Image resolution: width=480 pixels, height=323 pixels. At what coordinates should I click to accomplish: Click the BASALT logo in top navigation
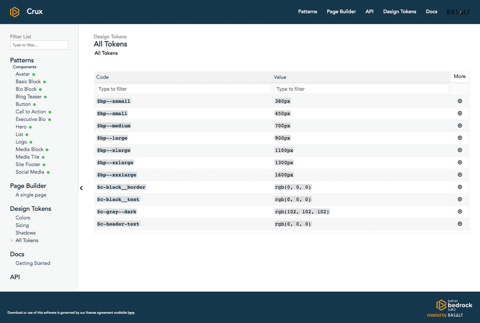click(458, 11)
